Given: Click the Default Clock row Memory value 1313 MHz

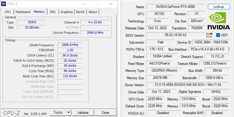Looking at the screenshot, I should click(189, 106).
